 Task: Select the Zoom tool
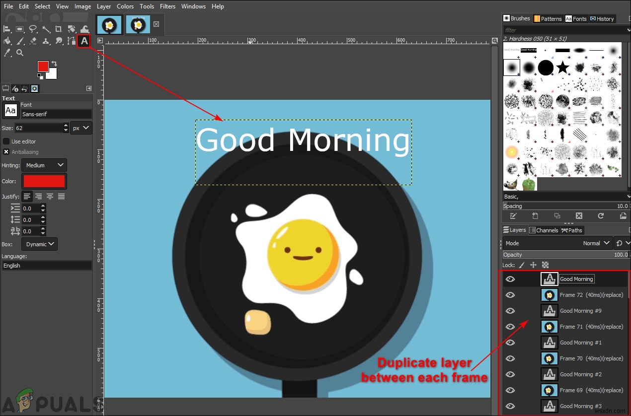click(20, 52)
